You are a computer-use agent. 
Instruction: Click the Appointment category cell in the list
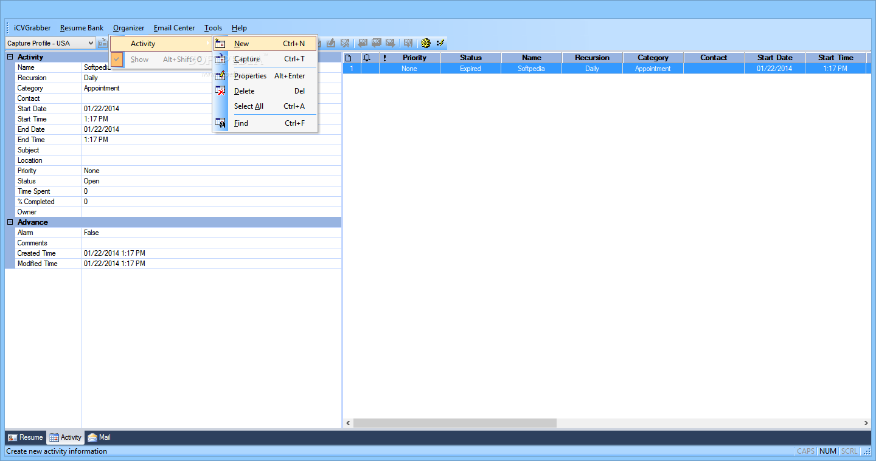coord(653,69)
